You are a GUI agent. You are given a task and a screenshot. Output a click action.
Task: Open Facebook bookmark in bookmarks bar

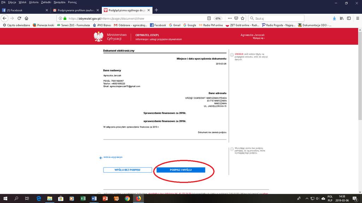coord(158,25)
